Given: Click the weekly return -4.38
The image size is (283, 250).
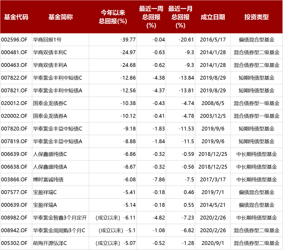Looking at the screenshot, I should click(159, 78).
